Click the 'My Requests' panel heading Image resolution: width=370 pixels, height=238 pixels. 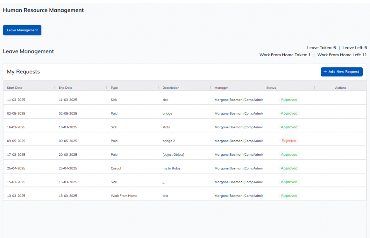pyautogui.click(x=23, y=72)
